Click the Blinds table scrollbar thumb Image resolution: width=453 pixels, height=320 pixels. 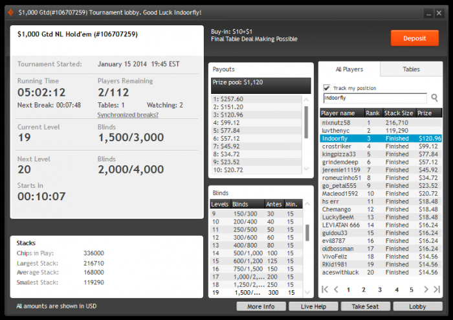(307, 233)
